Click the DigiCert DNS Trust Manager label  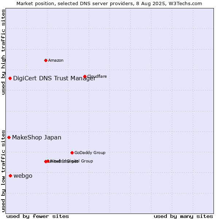[54, 78]
